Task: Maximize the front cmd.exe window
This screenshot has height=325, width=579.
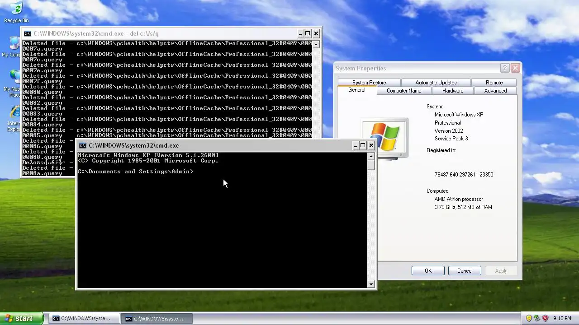Action: coord(363,145)
